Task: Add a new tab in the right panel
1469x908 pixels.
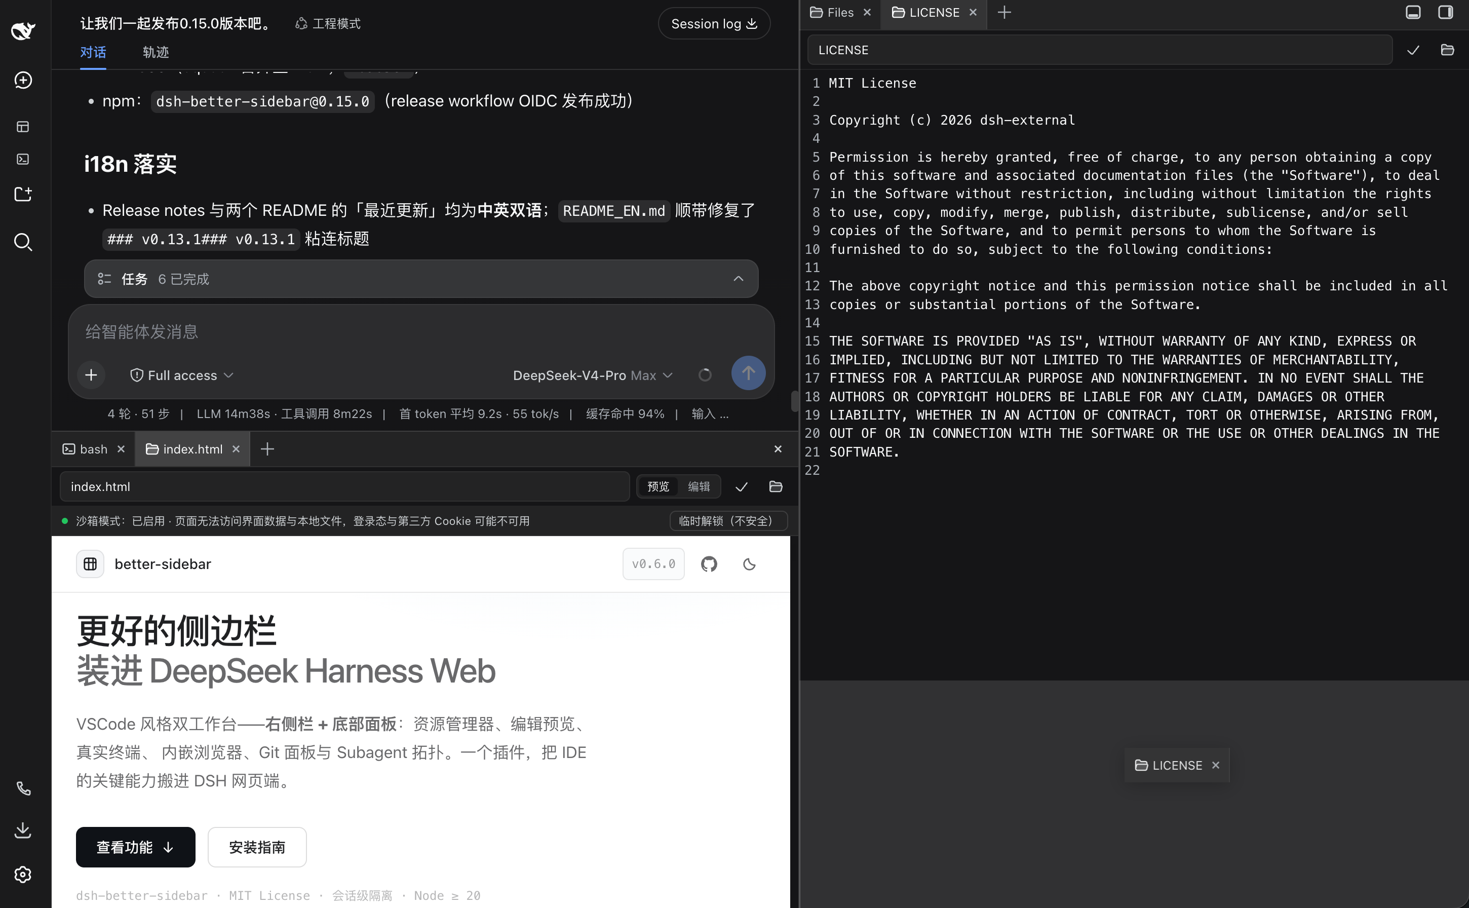Action: [1004, 12]
